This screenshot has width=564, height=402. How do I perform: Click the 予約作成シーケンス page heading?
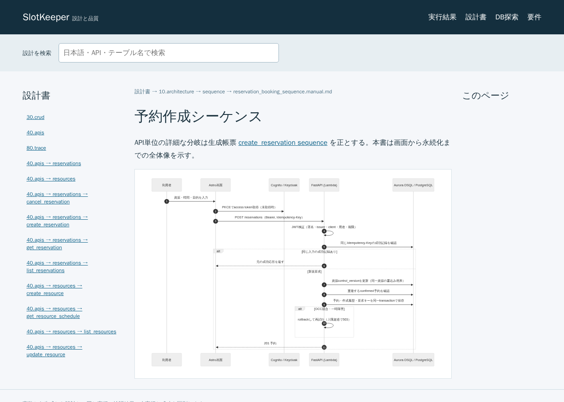tap(198, 117)
